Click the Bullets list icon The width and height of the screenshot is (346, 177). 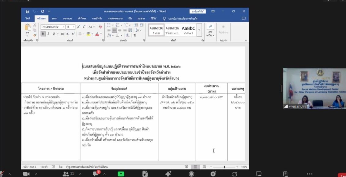[109, 25]
